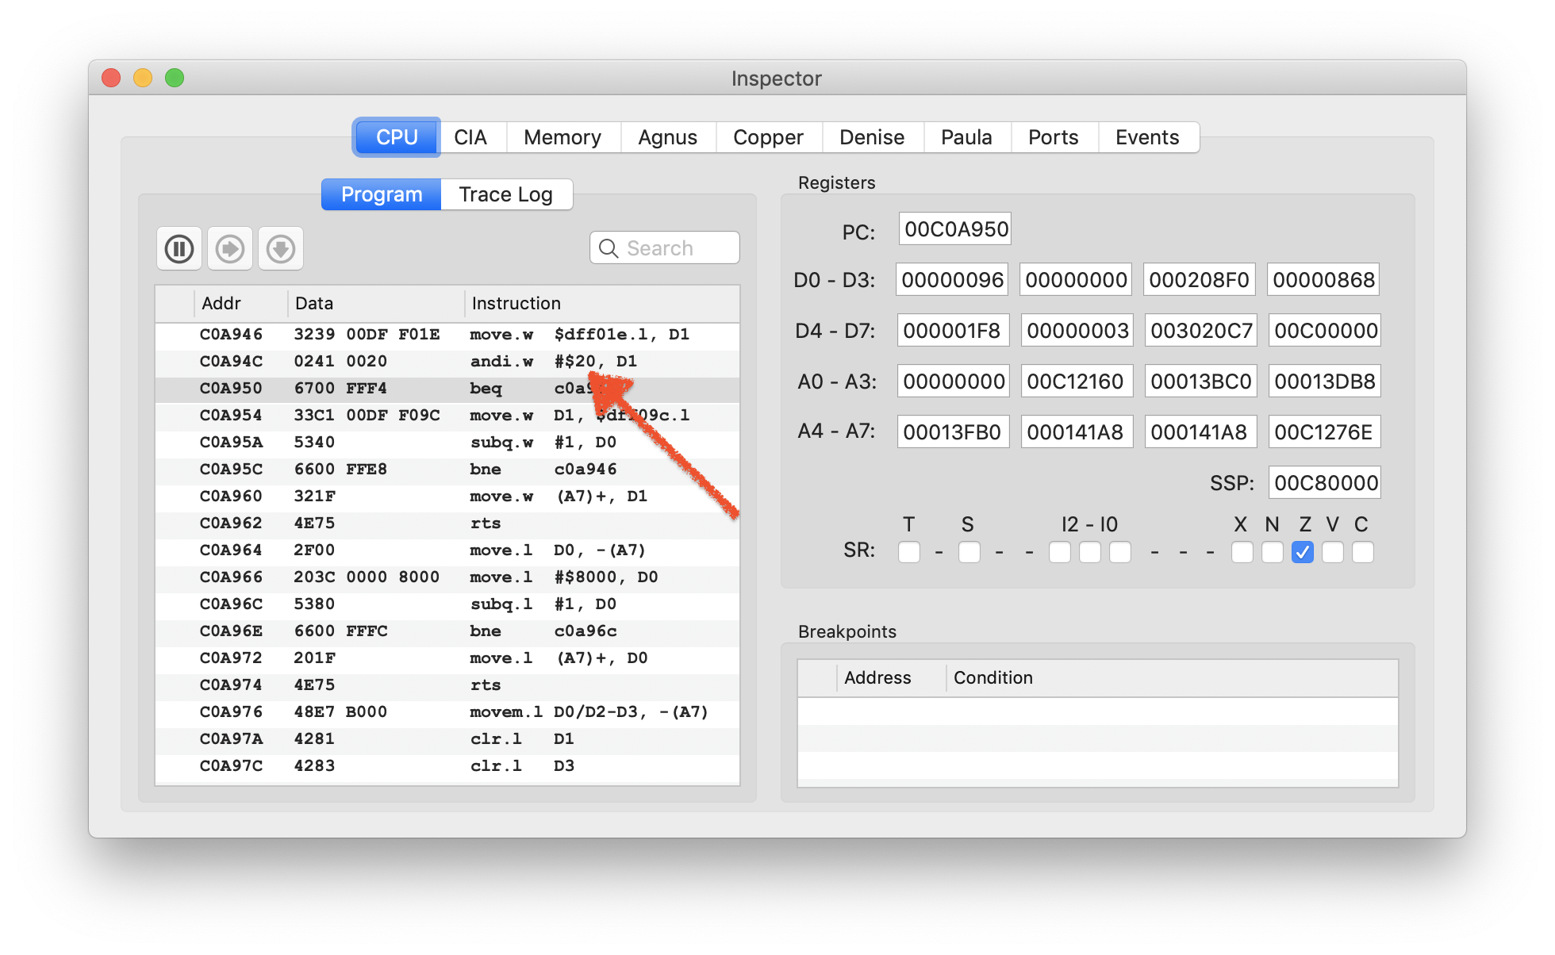Click the D2 register field 000208F0
This screenshot has height=955, width=1555.
click(1200, 279)
